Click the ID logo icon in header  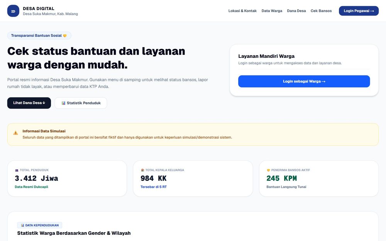pyautogui.click(x=13, y=11)
